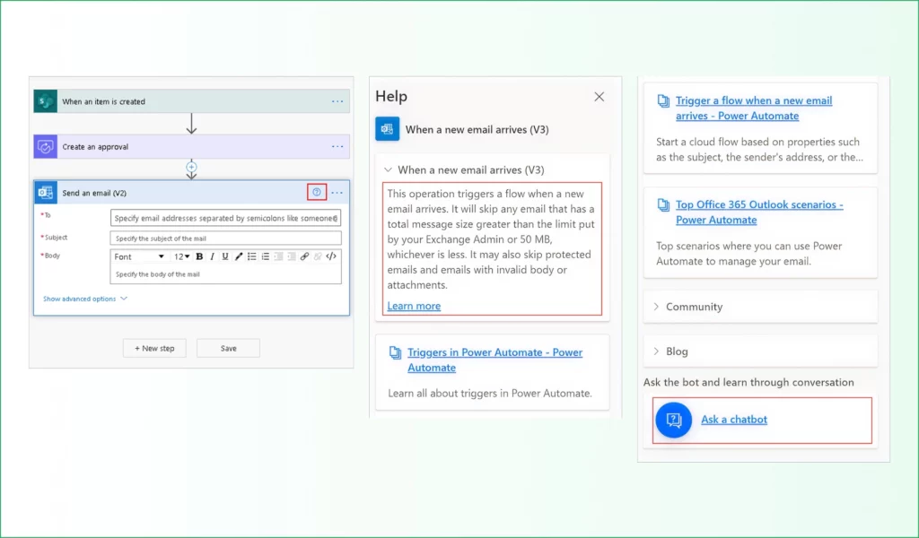Open Triggers in Power Automate link
This screenshot has width=919, height=538.
coord(495,360)
